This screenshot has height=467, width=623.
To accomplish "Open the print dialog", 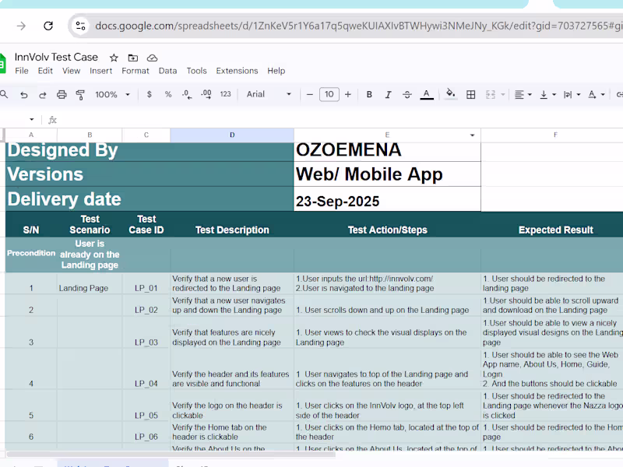I will pyautogui.click(x=62, y=94).
